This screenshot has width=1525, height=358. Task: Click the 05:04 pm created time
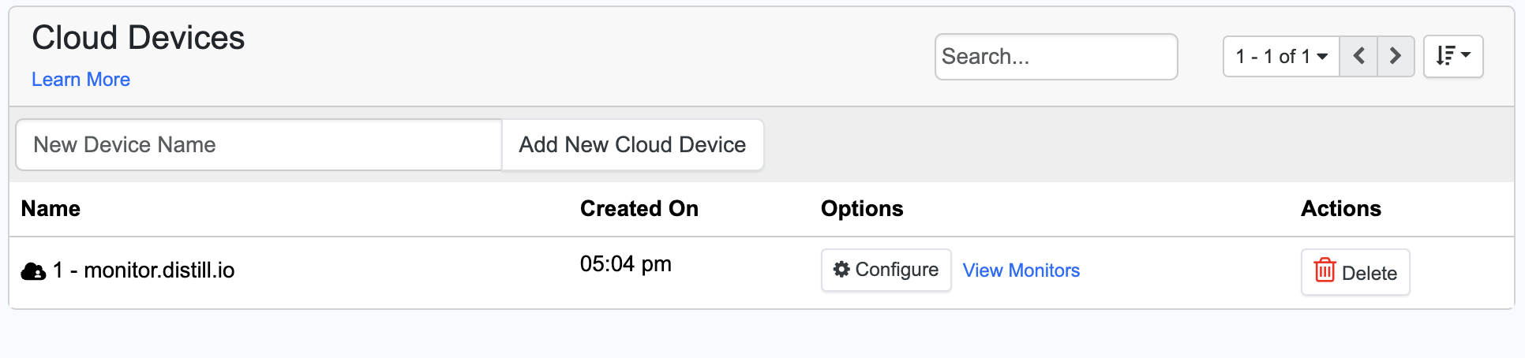click(x=625, y=264)
